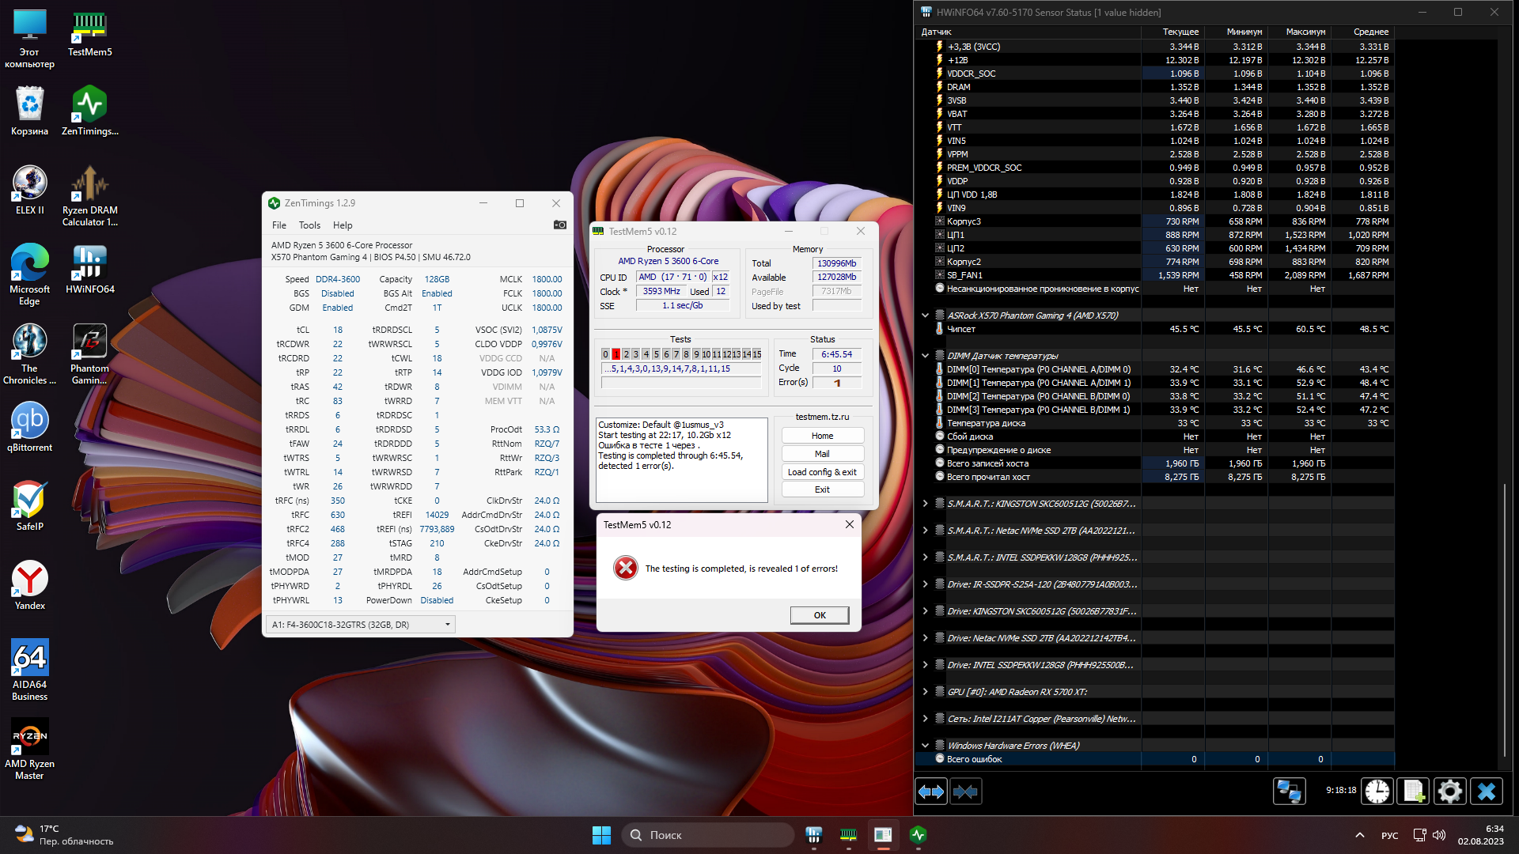The height and width of the screenshot is (854, 1519).
Task: Click Load config & exit button
Action: point(822,472)
